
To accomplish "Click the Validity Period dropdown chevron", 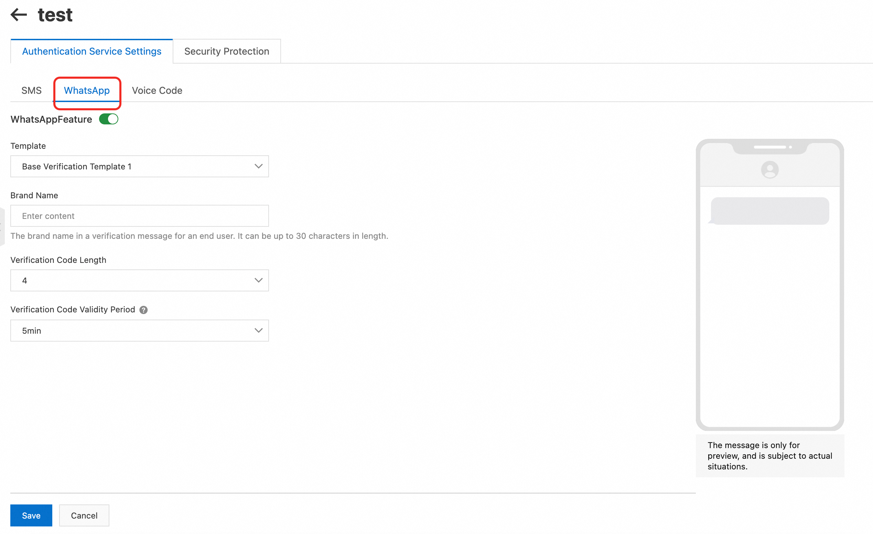I will (258, 331).
